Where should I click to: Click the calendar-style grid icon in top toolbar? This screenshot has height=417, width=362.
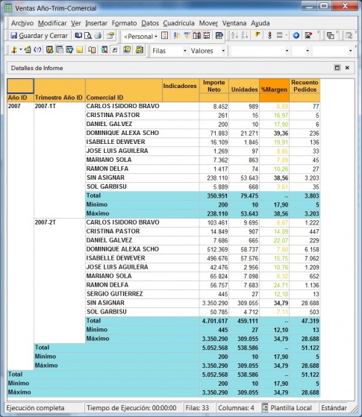[x=207, y=35]
